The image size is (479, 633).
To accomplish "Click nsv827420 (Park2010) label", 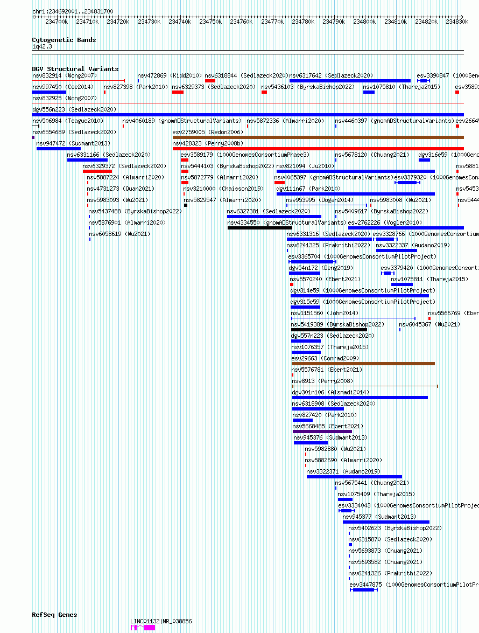I will 325,415.
